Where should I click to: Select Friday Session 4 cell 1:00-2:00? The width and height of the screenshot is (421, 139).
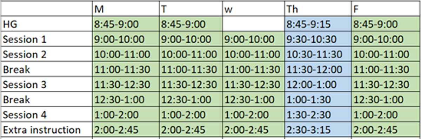[386, 115]
